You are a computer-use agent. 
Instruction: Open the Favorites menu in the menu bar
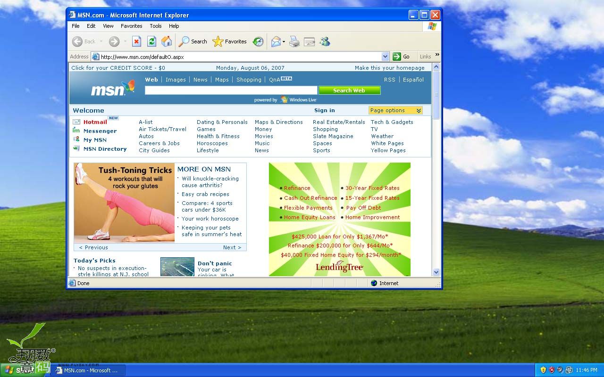coord(131,26)
